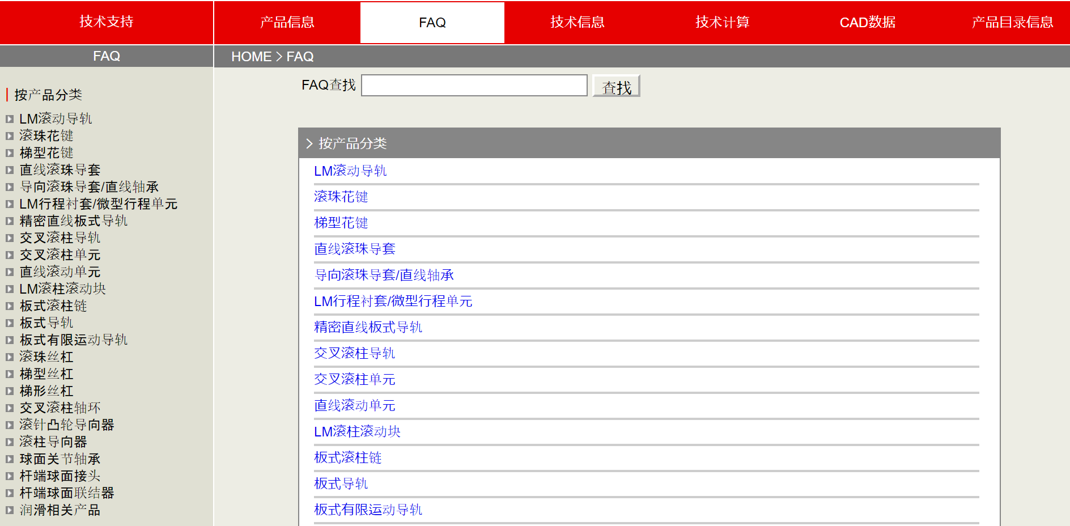Click arrow icon beside sidebar 直线滚动单元
This screenshot has height=526, width=1070.
(x=10, y=272)
